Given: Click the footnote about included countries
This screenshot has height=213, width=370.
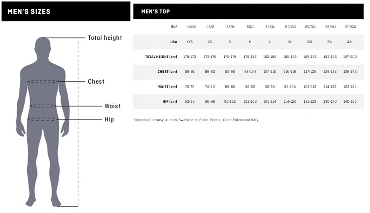Looking at the screenshot, I should 196,120.
